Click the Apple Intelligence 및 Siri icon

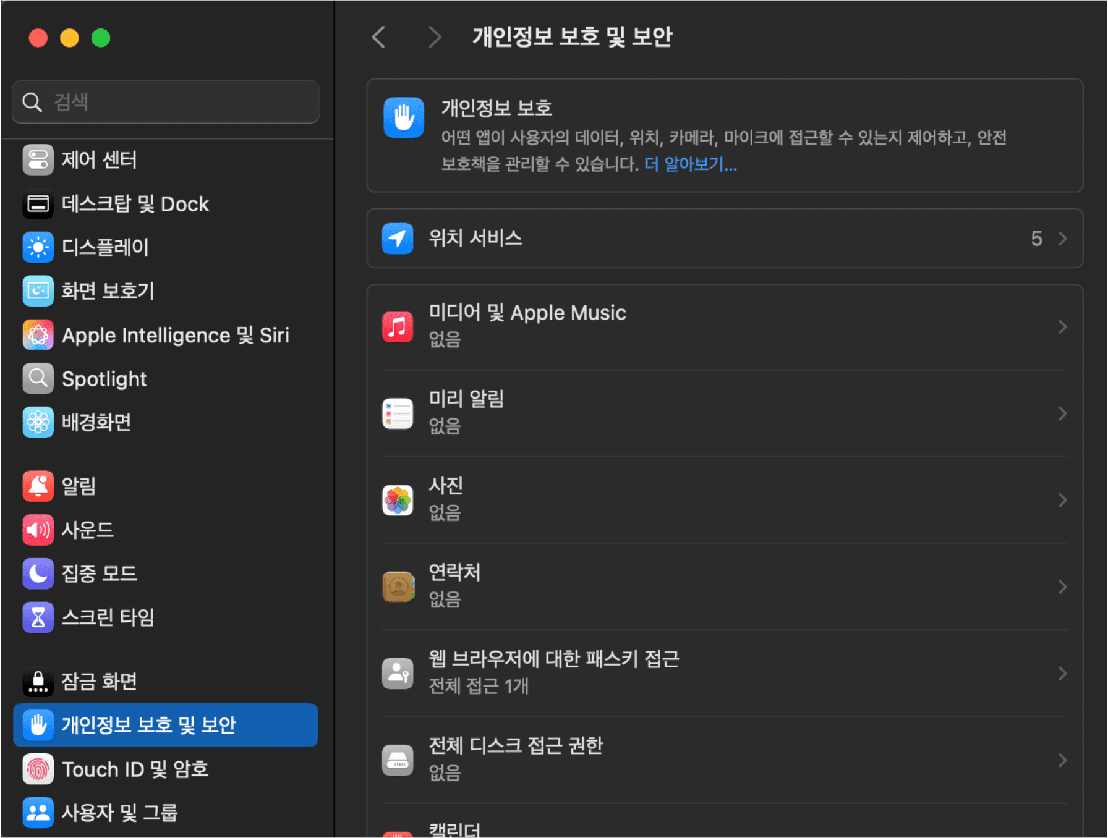click(x=38, y=335)
